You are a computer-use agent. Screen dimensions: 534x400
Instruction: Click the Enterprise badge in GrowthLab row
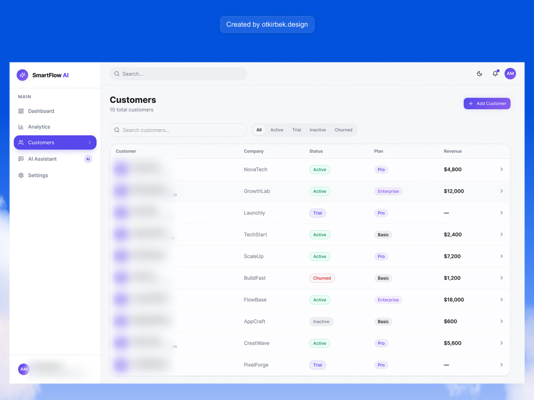tap(388, 191)
